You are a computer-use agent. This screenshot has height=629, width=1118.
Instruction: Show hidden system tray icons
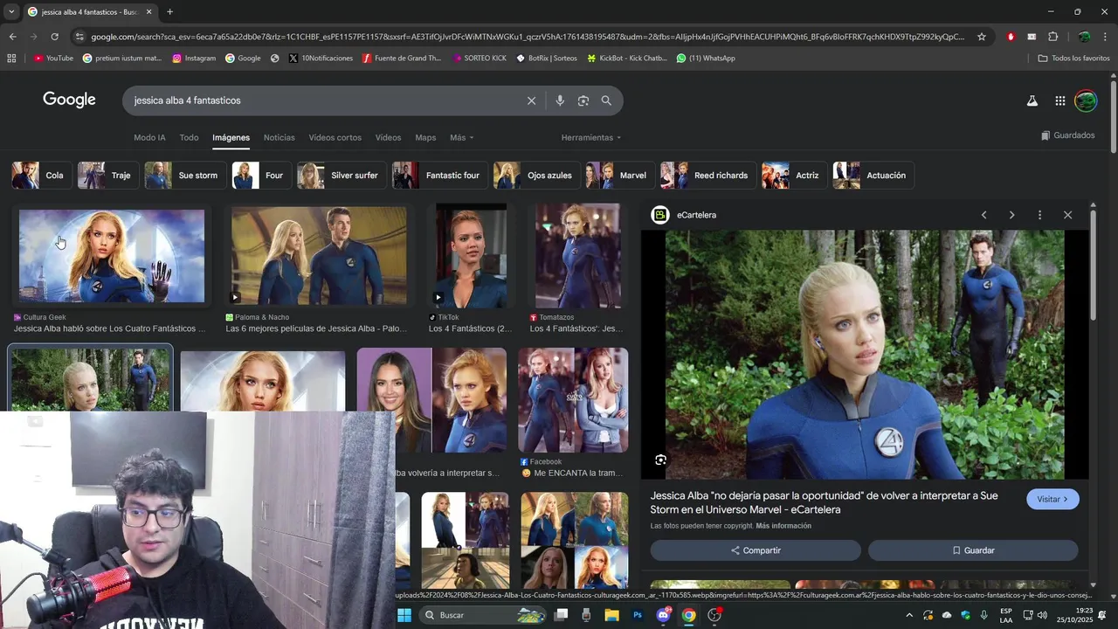[x=909, y=615]
